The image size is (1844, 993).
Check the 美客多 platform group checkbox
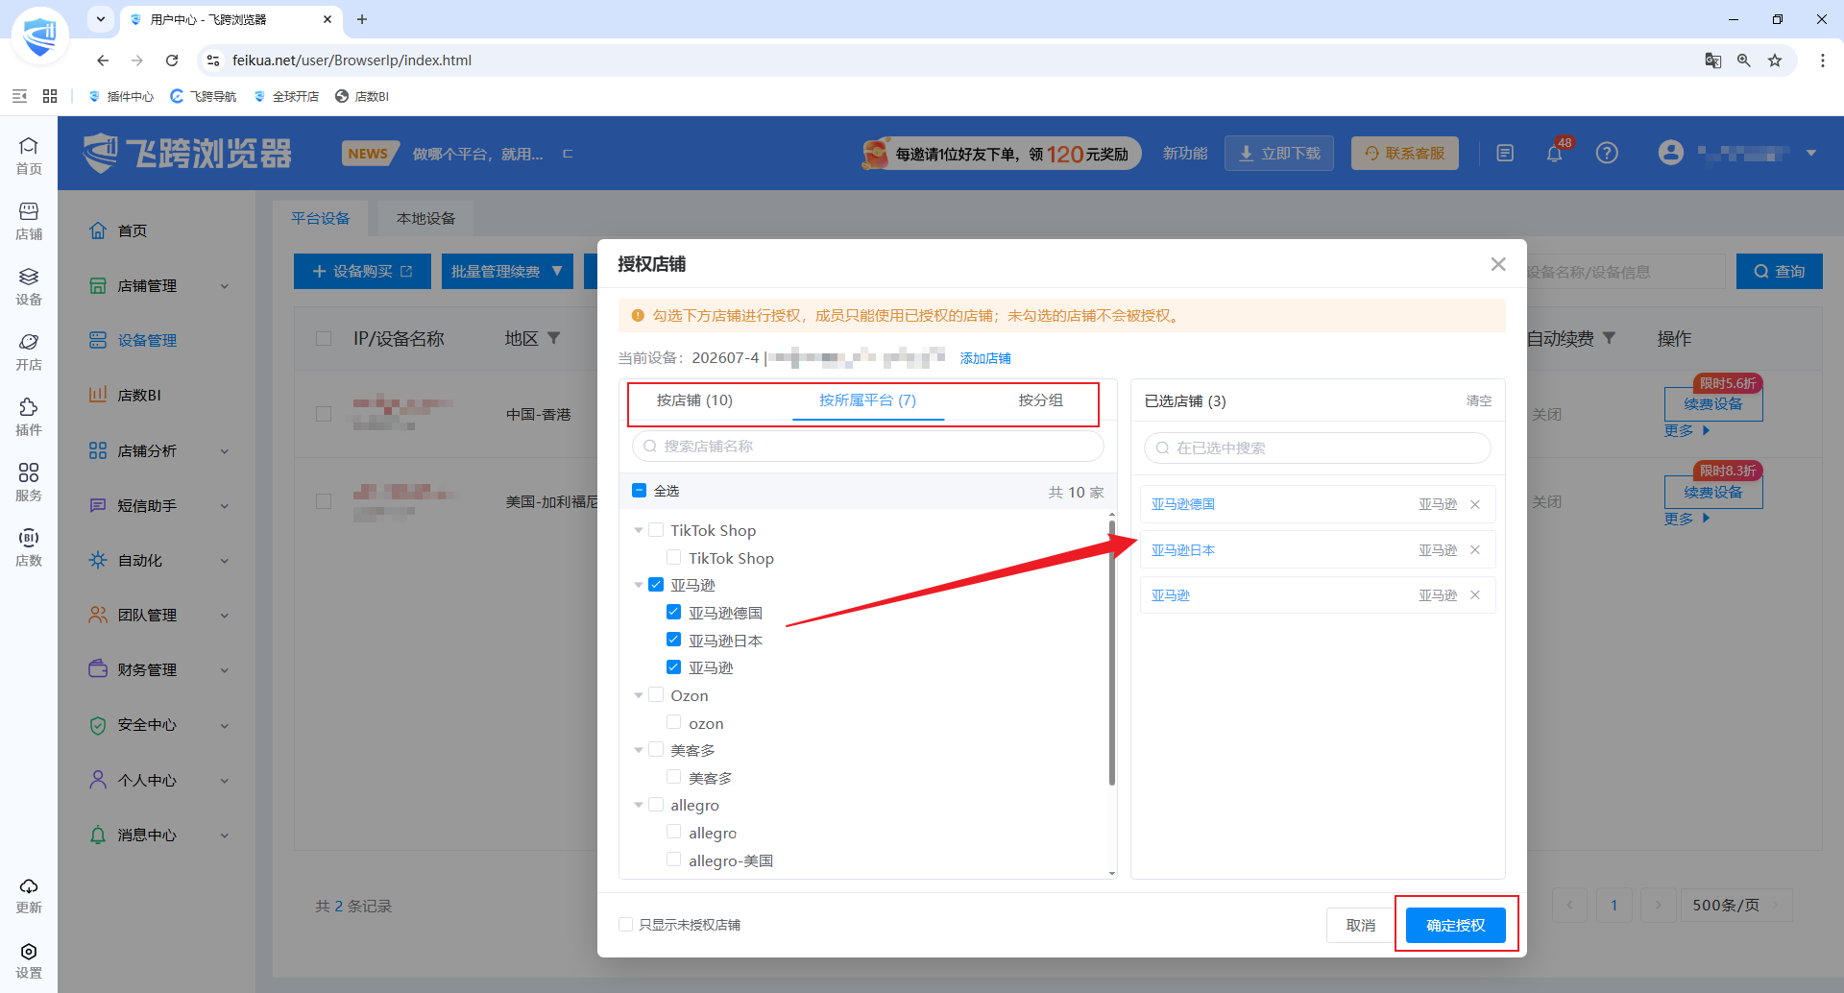pyautogui.click(x=656, y=750)
